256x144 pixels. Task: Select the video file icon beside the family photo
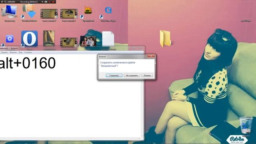69,42
